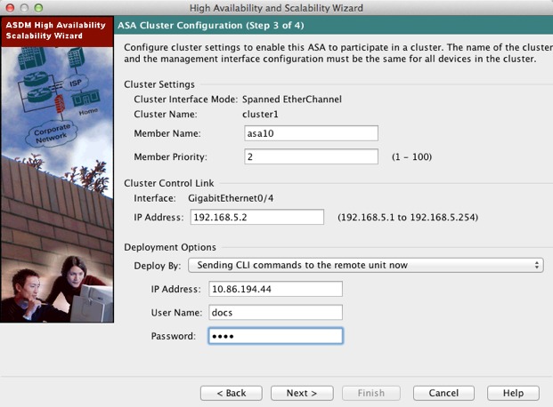Click the 'ASDM High Availability Scalability Wizard' banner
Image resolution: width=553 pixels, height=407 pixels.
[56, 30]
